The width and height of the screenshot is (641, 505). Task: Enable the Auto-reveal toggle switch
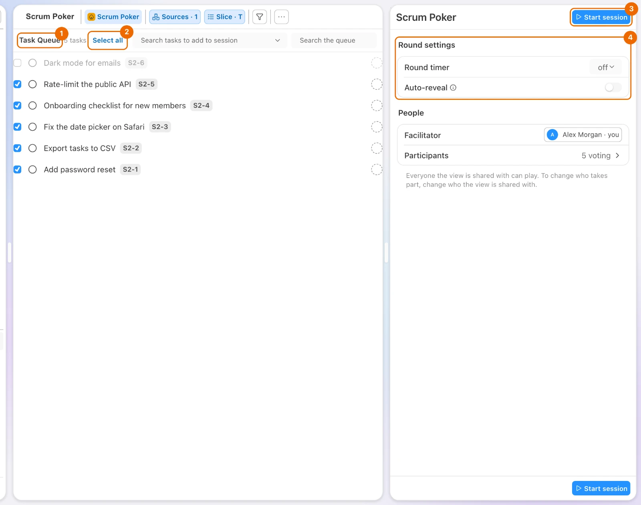point(613,87)
